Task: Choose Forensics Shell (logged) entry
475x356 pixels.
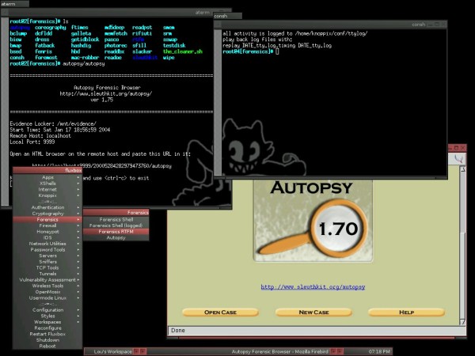Action: click(x=116, y=225)
